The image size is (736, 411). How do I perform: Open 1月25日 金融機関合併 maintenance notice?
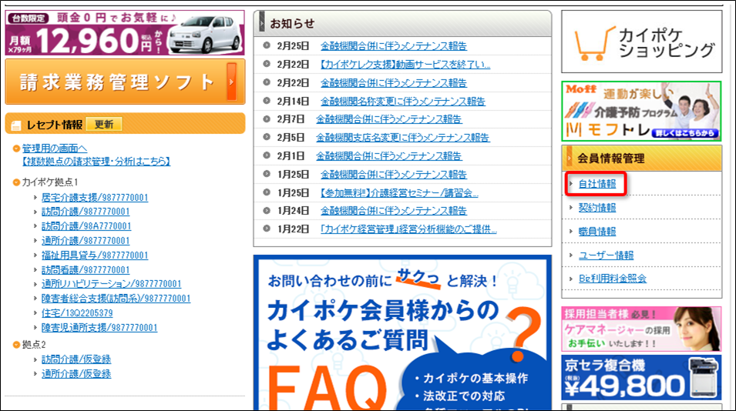393,175
